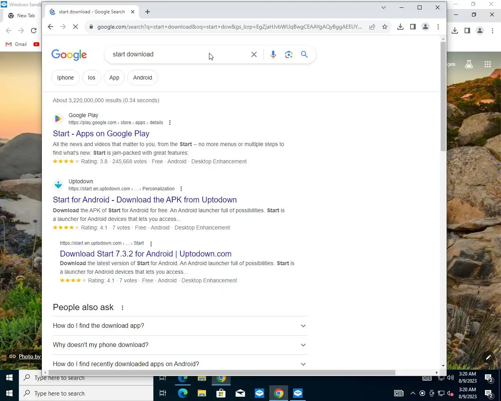Select the 'start download - Google Search' tab

click(92, 12)
